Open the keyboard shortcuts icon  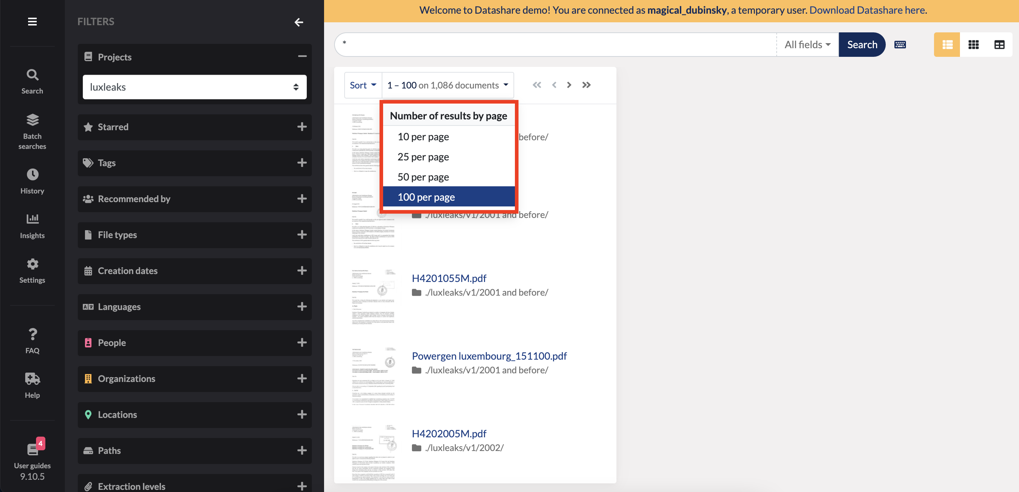point(900,45)
